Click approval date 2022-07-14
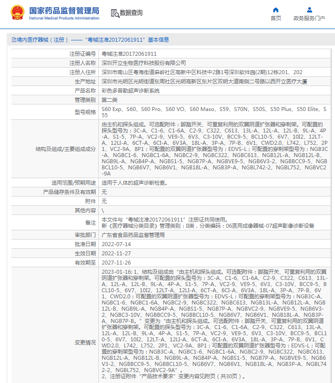The width and height of the screenshot is (335, 383). click(x=116, y=244)
